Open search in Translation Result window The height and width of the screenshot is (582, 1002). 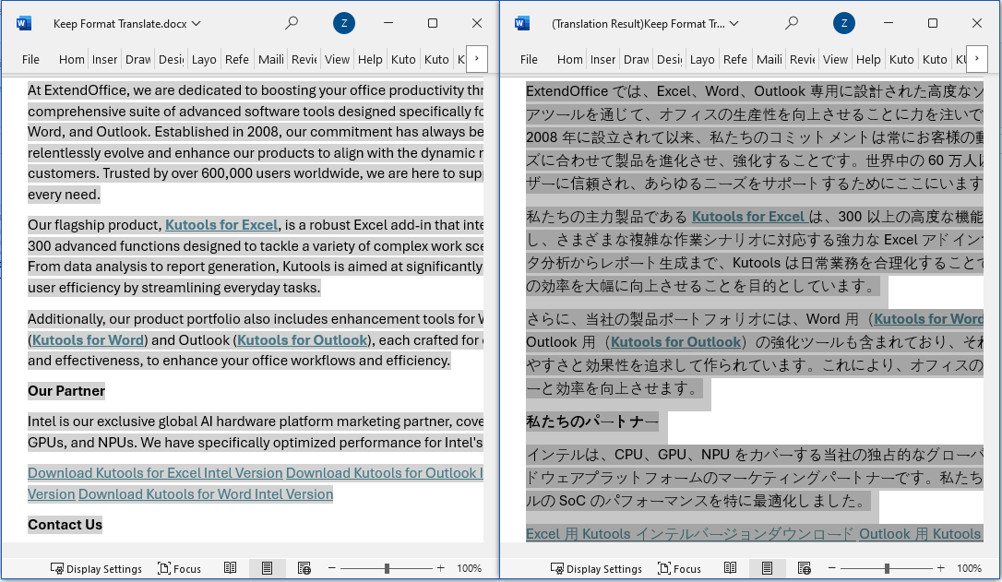[791, 24]
